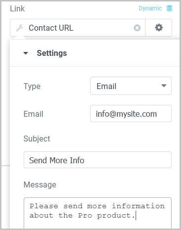The image size is (181, 230).
Task: Click the Type field label
Action: click(x=32, y=86)
